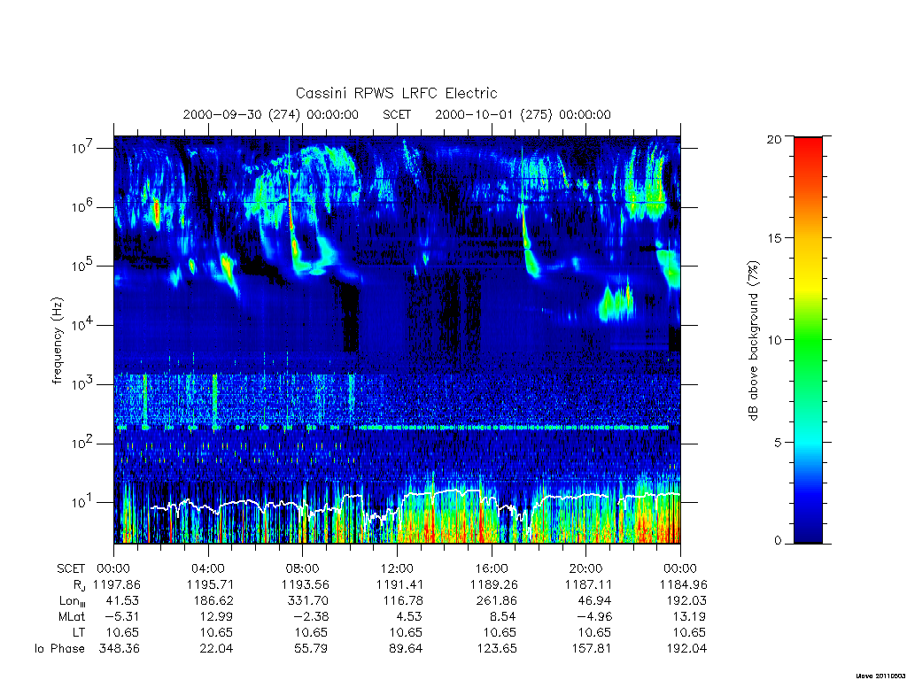Screen dimensions: 907x680
Task: Click the 10^2 frequency axis label
Action: (82, 444)
